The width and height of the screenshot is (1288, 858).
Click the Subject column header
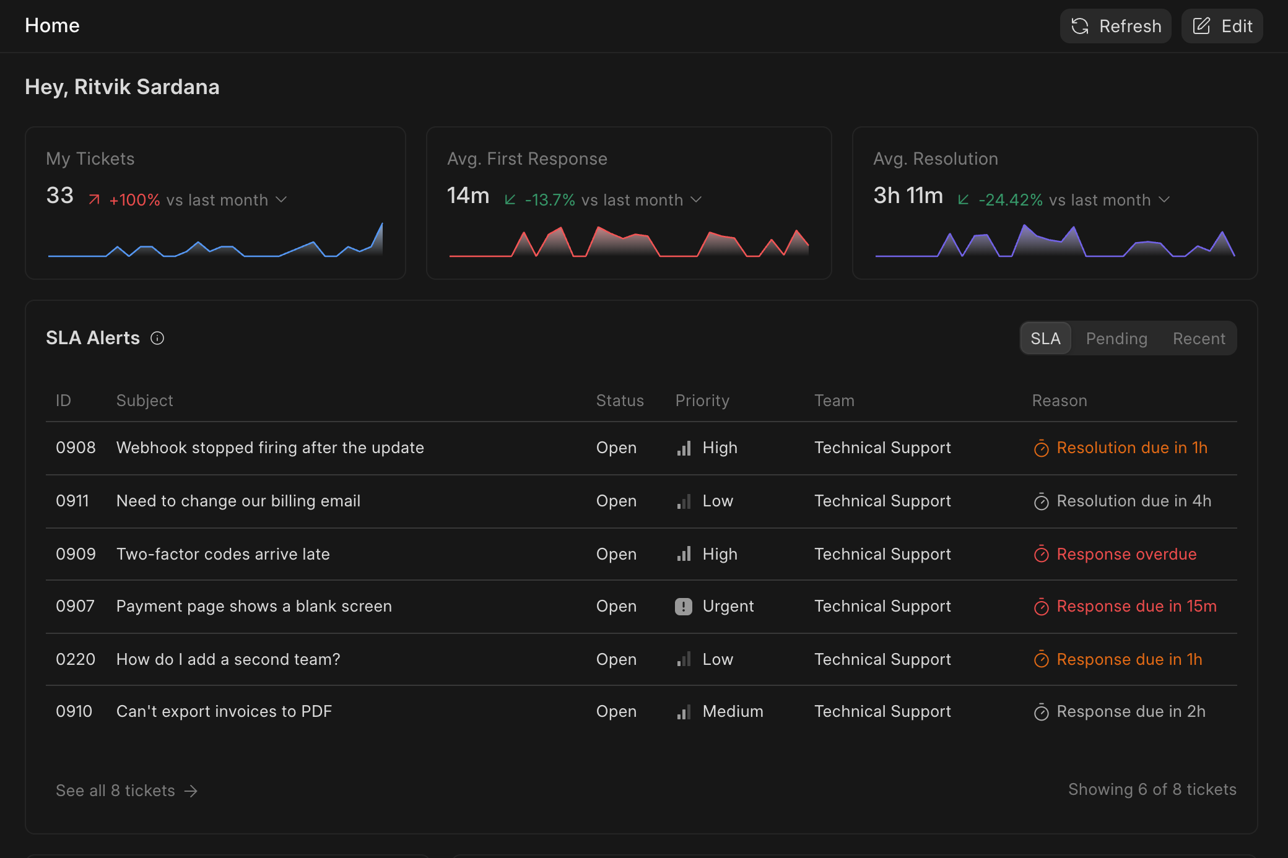[145, 401]
